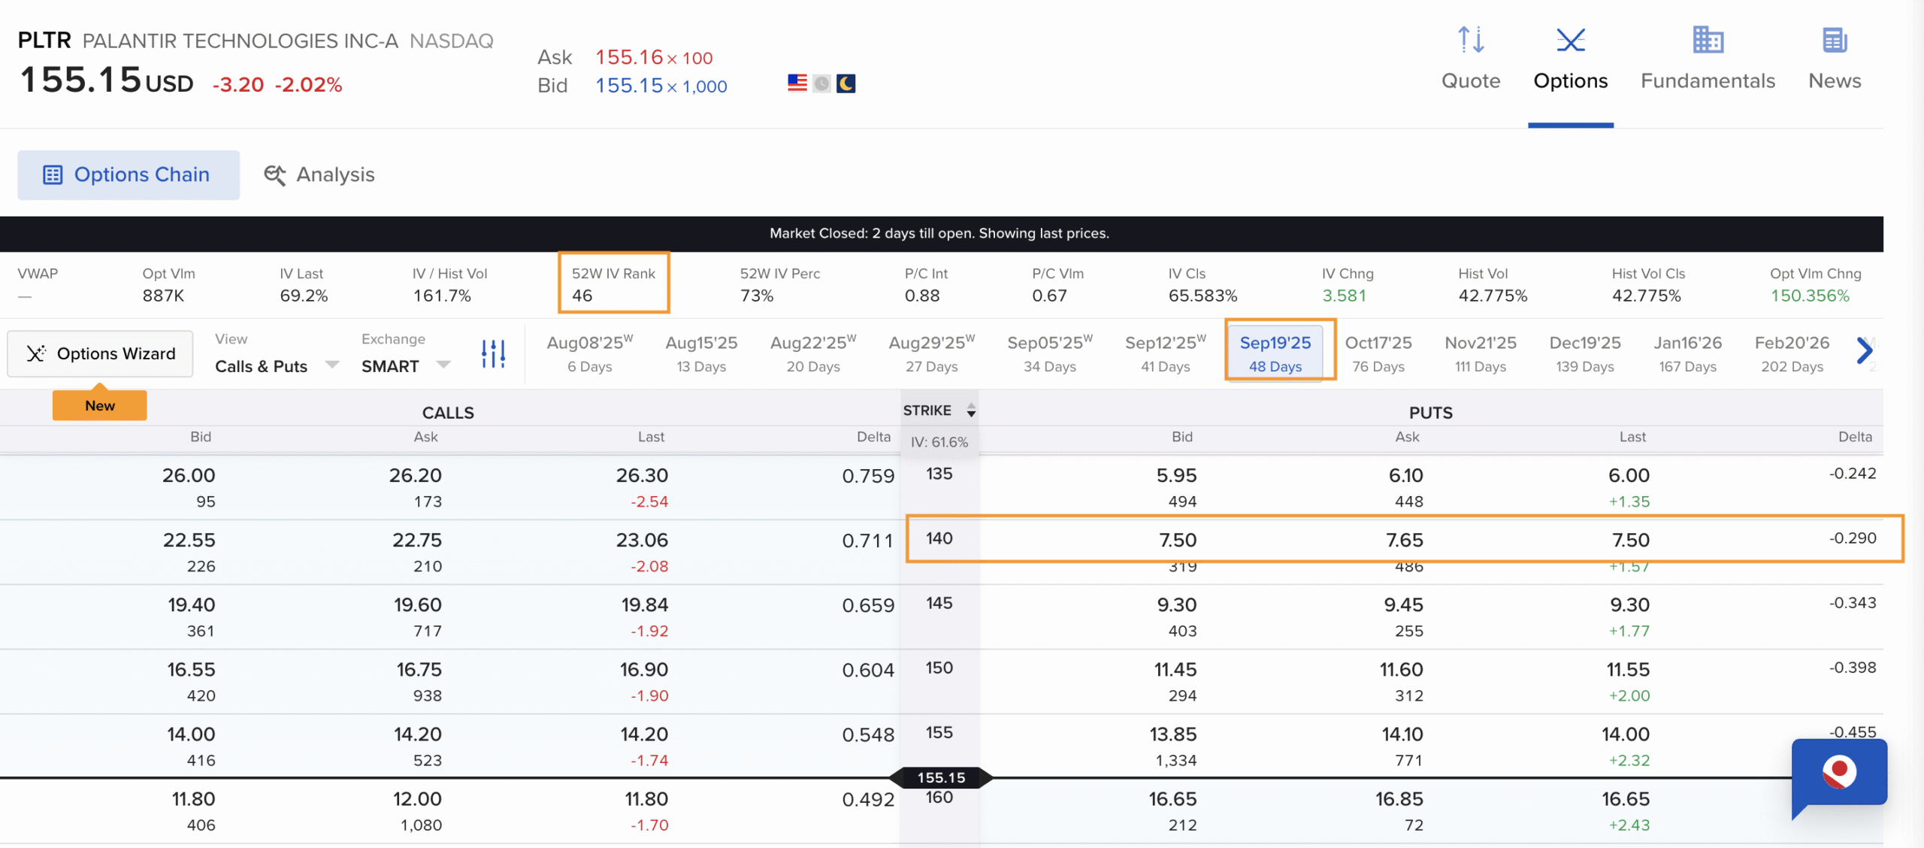Open the SMART exchange dropdown
This screenshot has height=848, width=1924.
tap(406, 365)
